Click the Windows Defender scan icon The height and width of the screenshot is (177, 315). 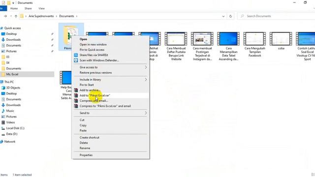click(76, 60)
